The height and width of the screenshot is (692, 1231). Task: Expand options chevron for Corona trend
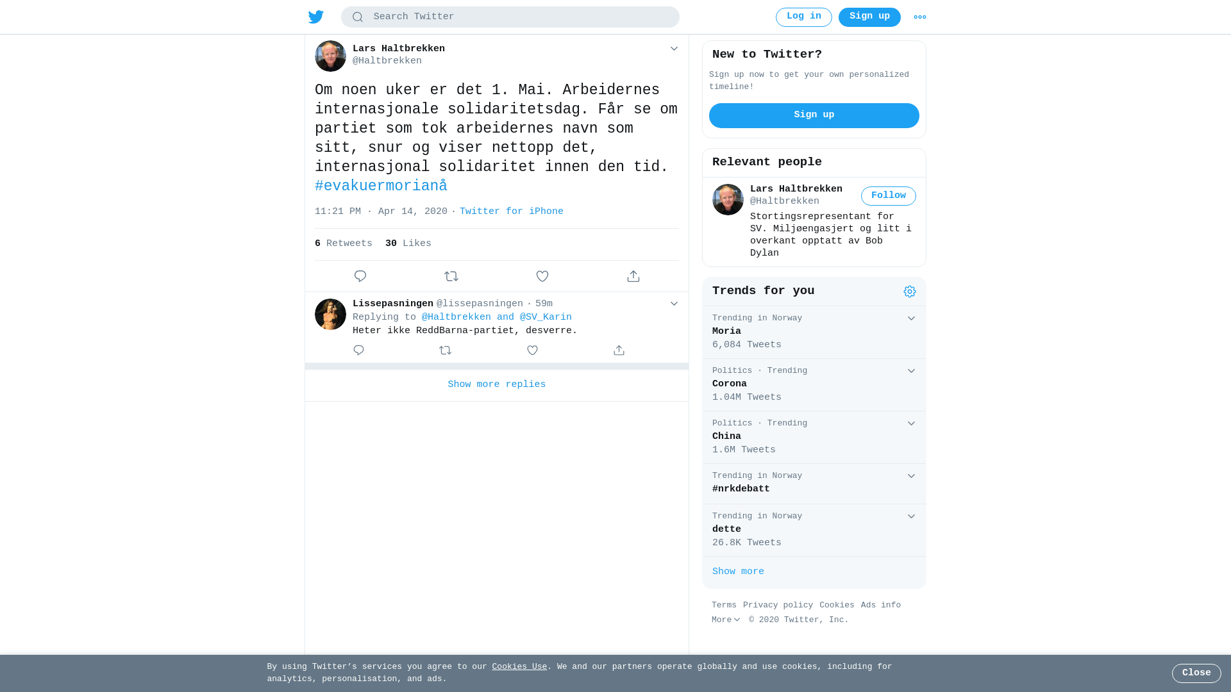click(x=911, y=371)
